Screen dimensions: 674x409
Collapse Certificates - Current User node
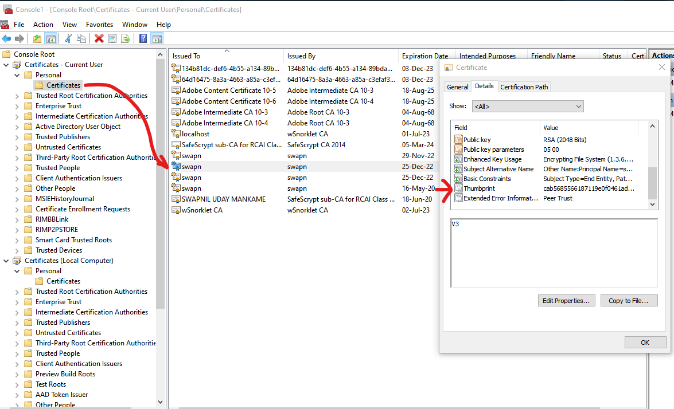[6, 64]
